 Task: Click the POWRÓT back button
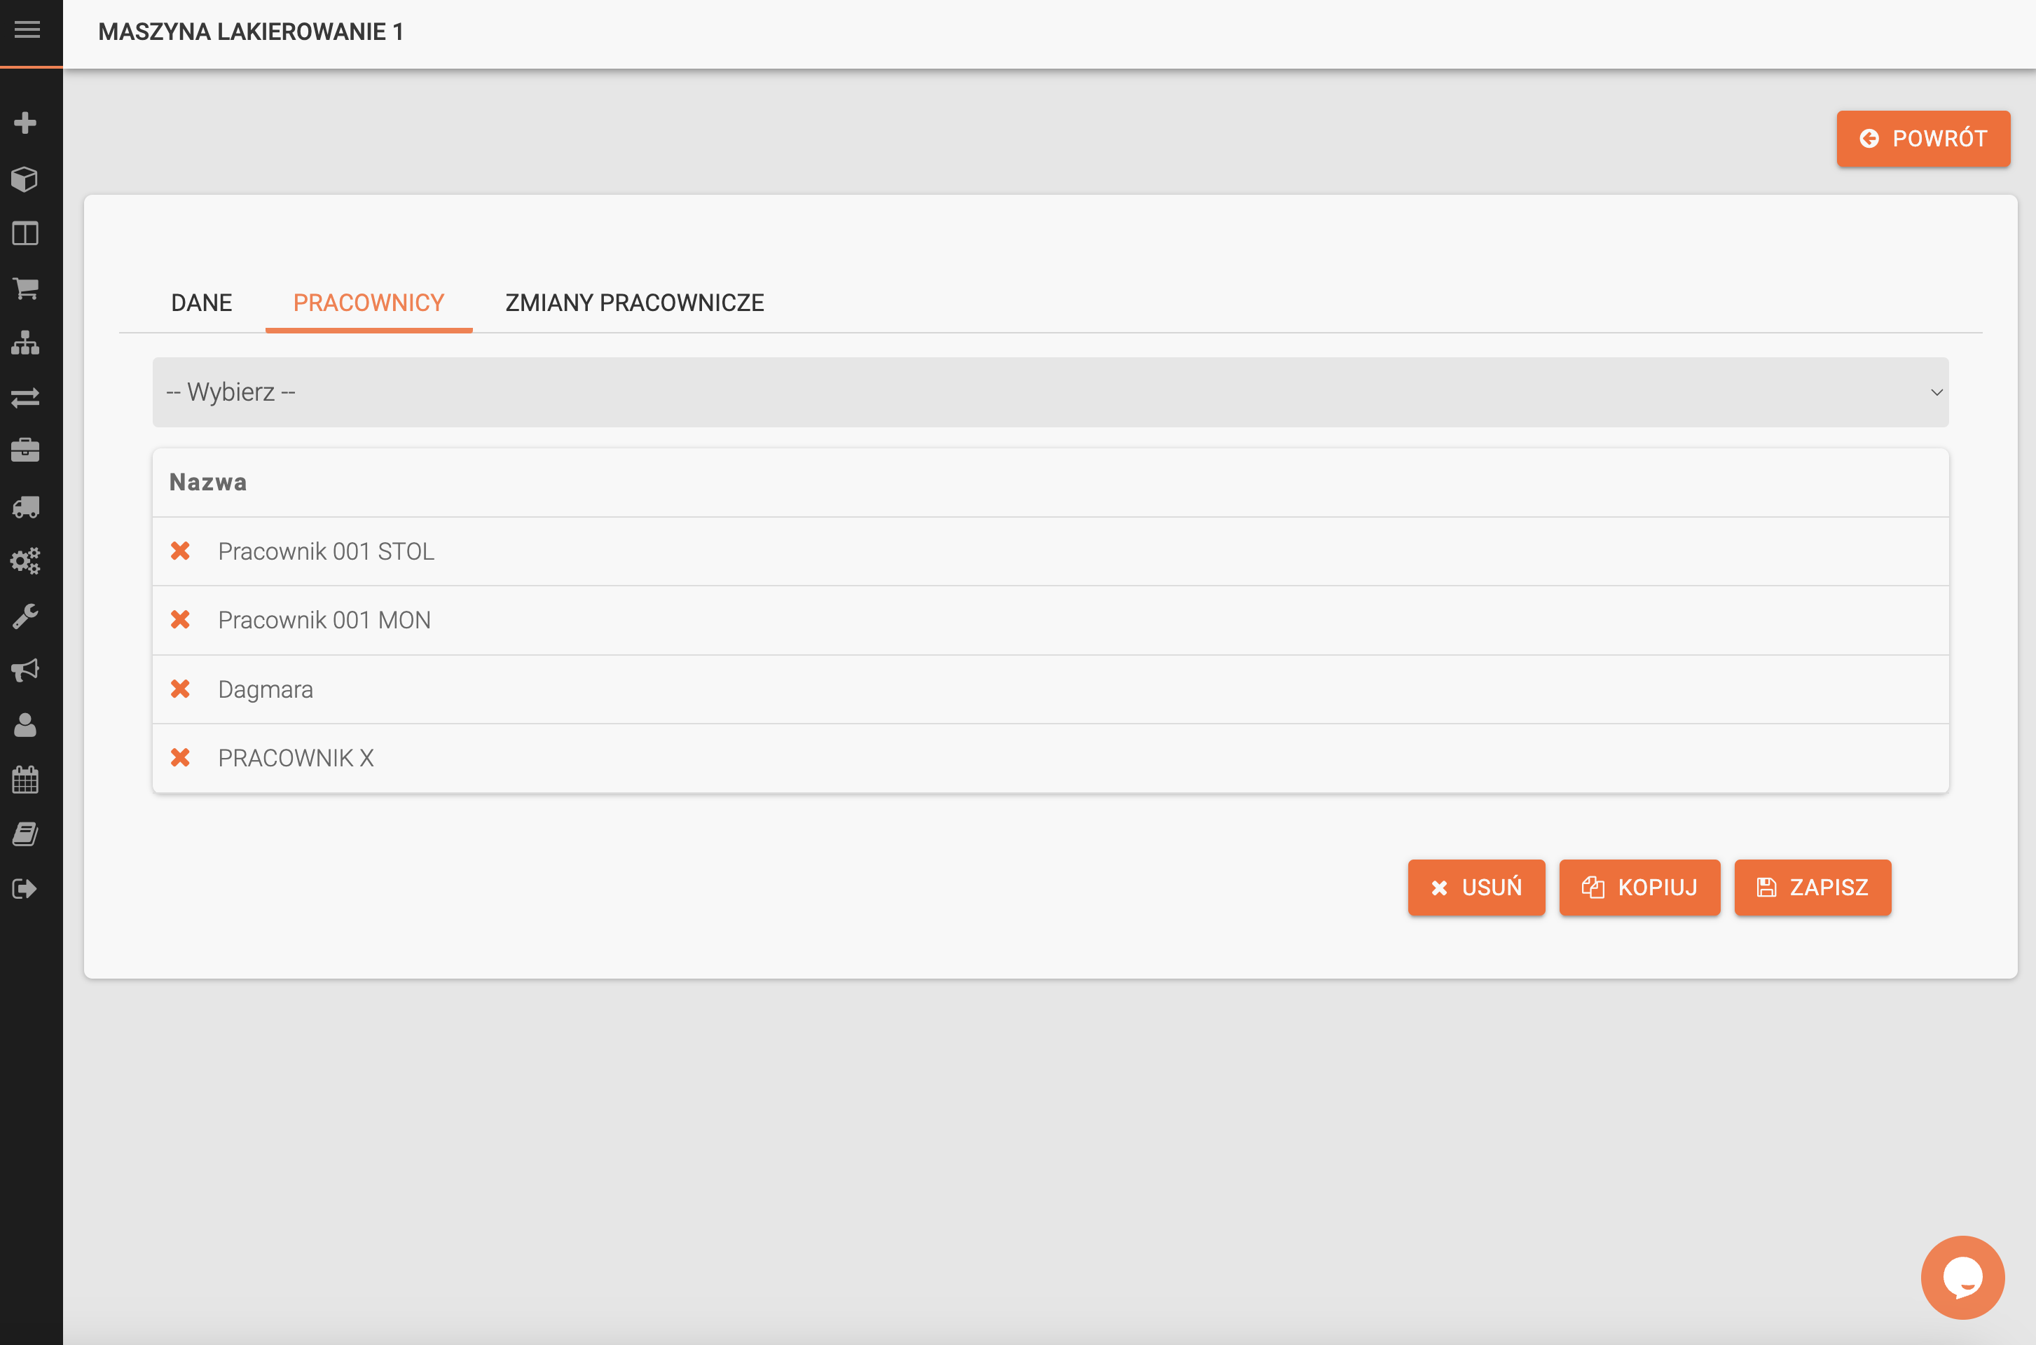pos(1922,138)
